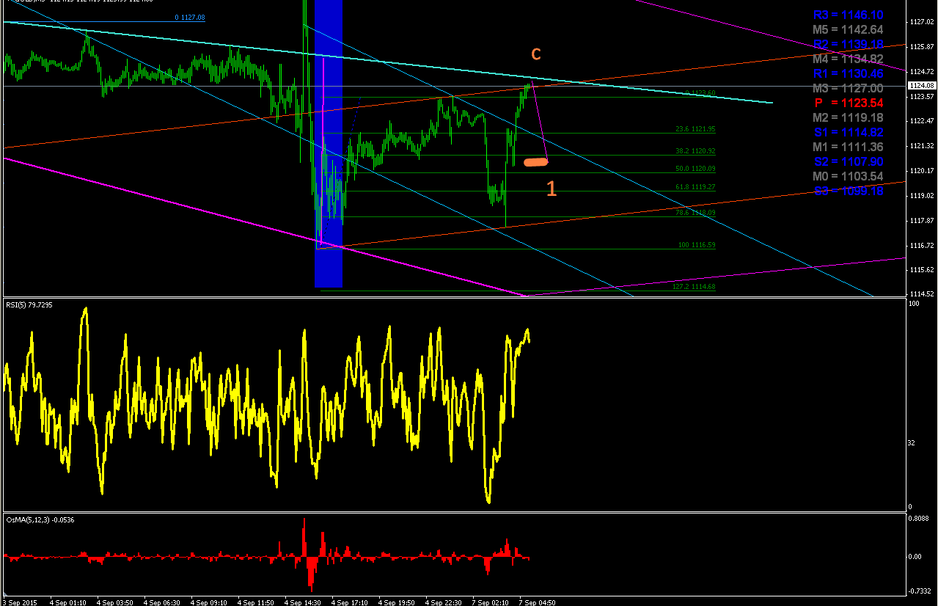
Task: Click the 4 Sep 09:10 time label
Action: click(x=209, y=602)
